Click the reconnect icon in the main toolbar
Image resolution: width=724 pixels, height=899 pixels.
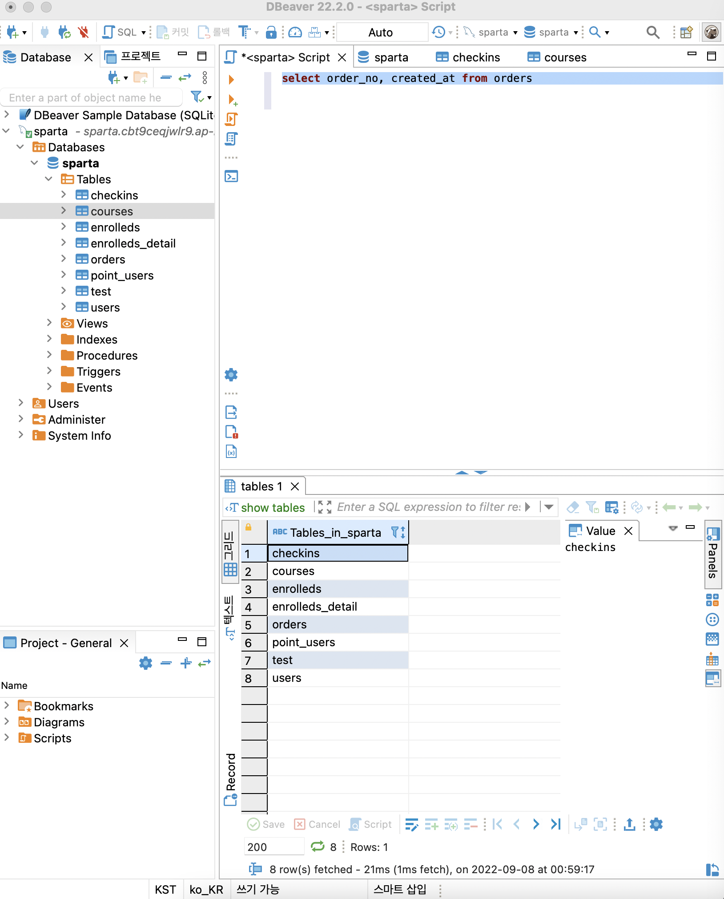[64, 32]
